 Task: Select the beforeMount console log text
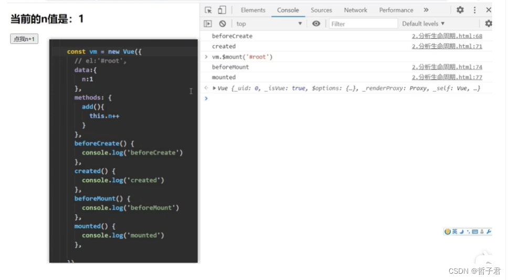click(230, 67)
